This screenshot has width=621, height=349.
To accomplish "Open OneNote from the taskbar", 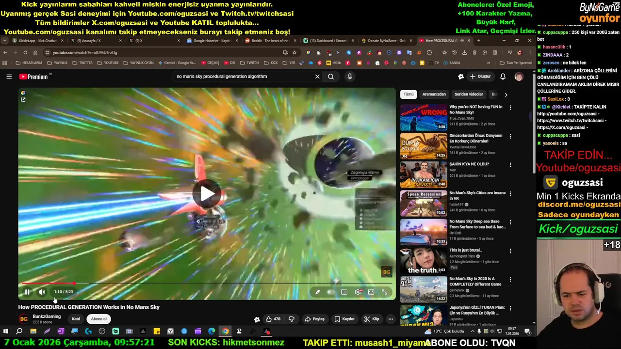I will 61,332.
